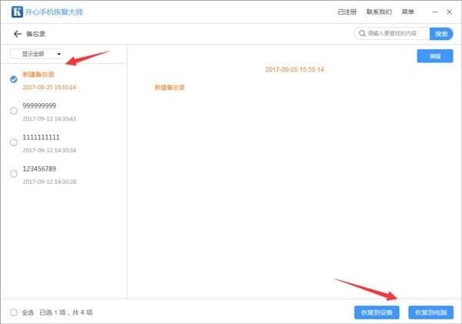
Task: Click the 编辑 edit button
Action: [435, 55]
